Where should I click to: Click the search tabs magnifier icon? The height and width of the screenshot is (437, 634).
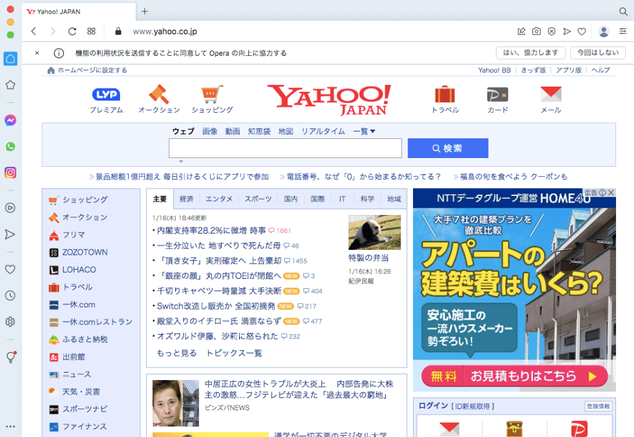(x=623, y=12)
